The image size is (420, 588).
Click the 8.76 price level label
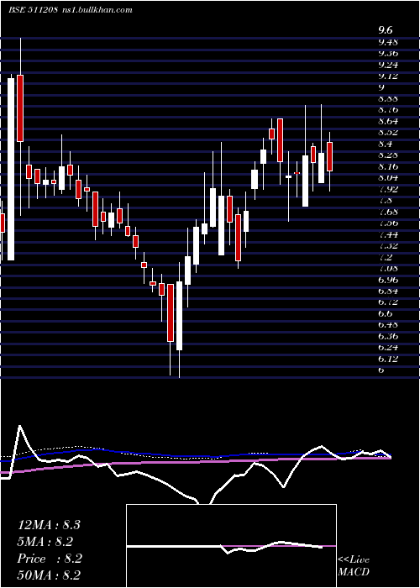[388, 110]
